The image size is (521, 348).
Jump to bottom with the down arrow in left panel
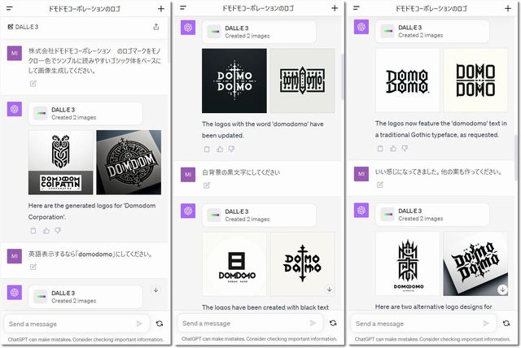point(155,290)
